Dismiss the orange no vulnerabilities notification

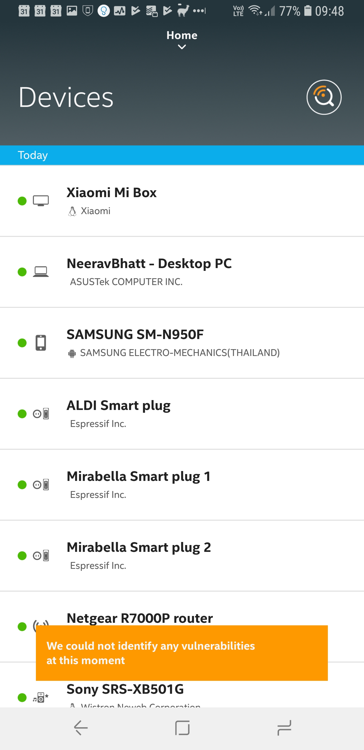(x=182, y=653)
